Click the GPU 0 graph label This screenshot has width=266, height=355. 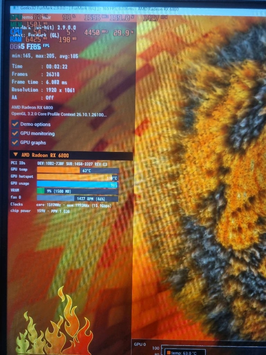click(140, 344)
